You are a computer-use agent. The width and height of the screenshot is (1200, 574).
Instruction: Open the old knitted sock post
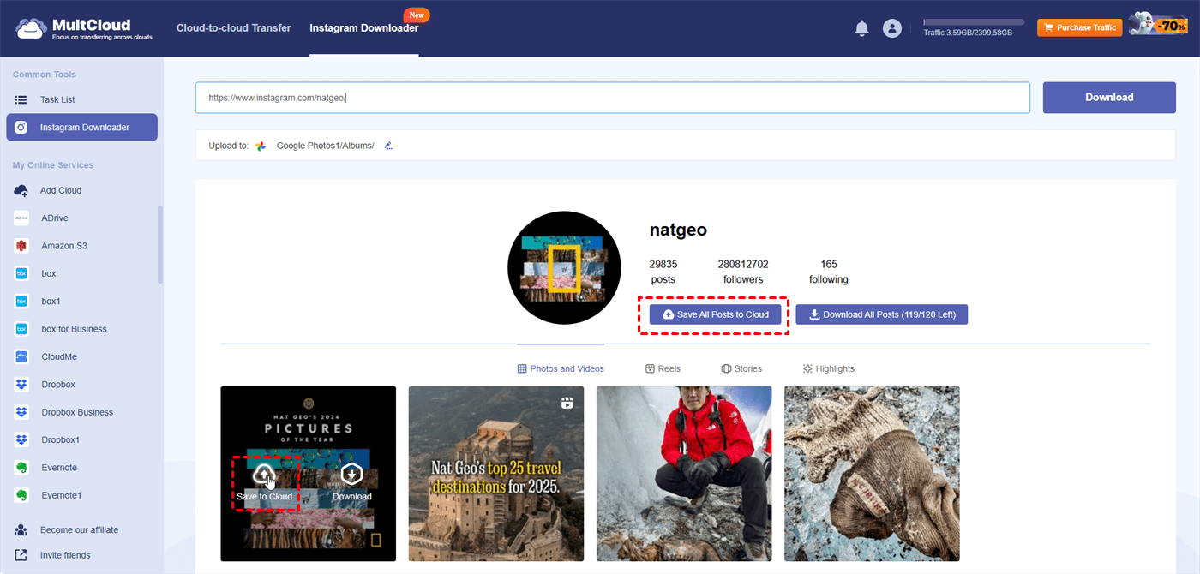(872, 474)
